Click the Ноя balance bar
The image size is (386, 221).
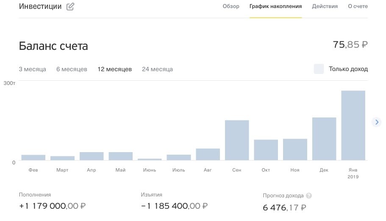tap(295, 150)
